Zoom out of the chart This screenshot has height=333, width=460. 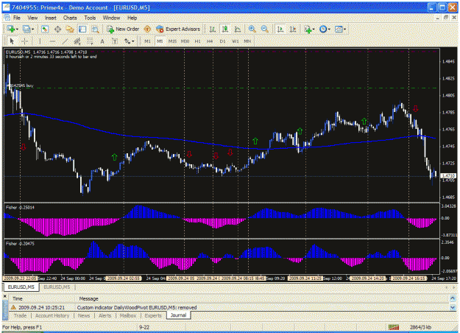(265, 29)
